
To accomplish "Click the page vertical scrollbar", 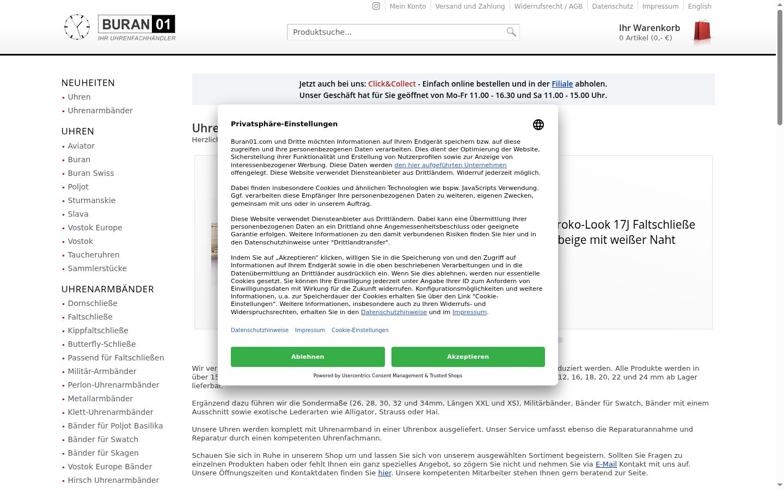I will (780, 68).
